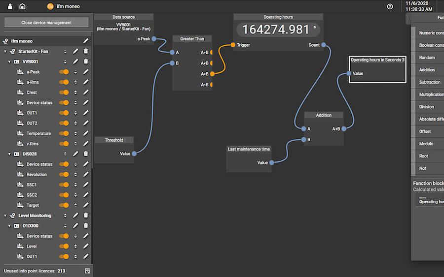Edit the Target data point
The image size is (444, 277).
click(86, 205)
